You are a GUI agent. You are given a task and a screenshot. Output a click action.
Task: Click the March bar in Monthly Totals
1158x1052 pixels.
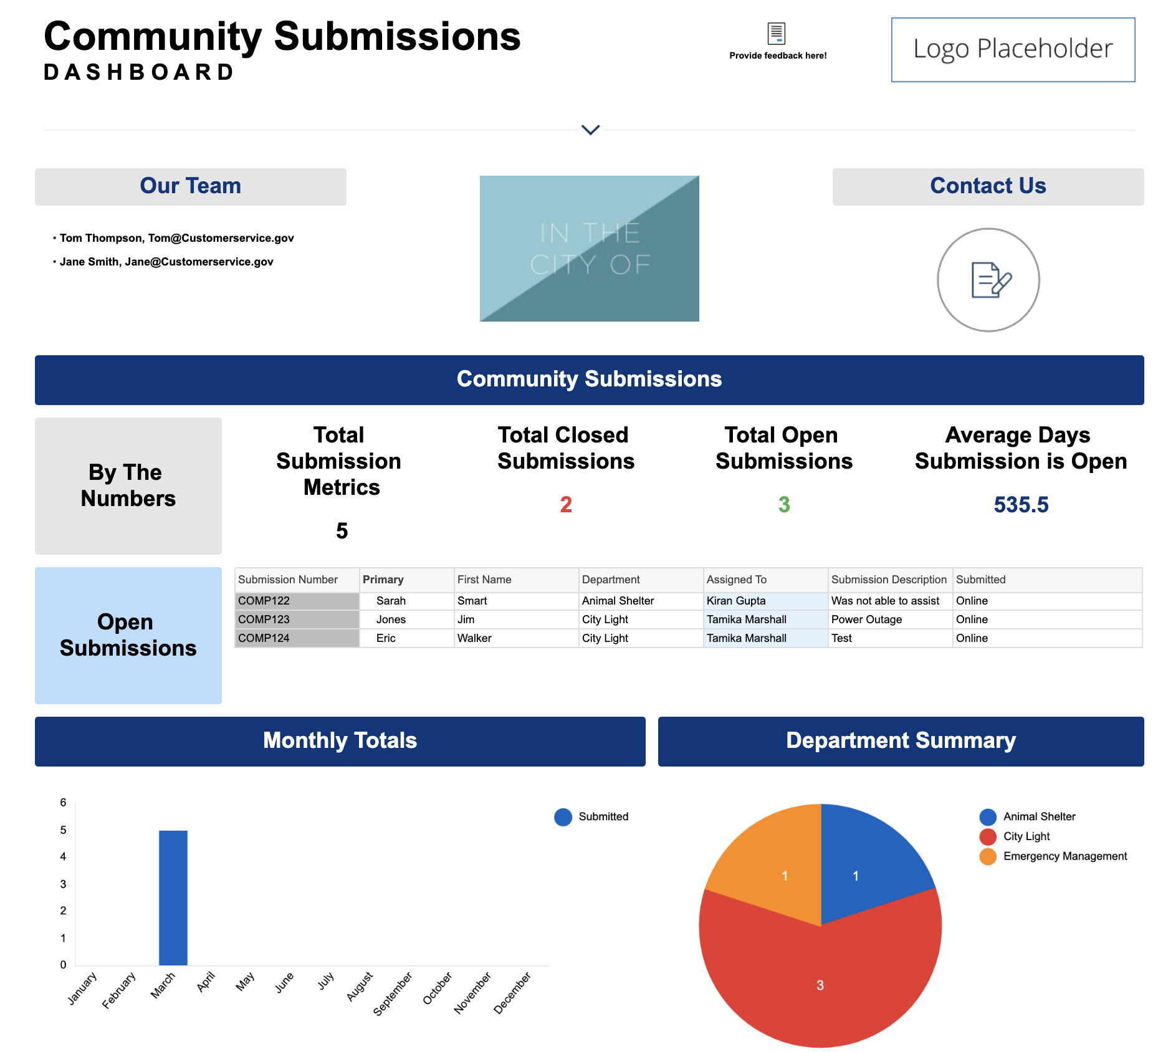click(x=174, y=896)
